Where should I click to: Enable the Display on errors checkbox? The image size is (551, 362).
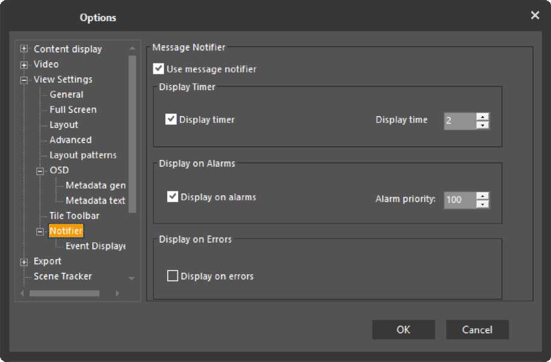[173, 276]
